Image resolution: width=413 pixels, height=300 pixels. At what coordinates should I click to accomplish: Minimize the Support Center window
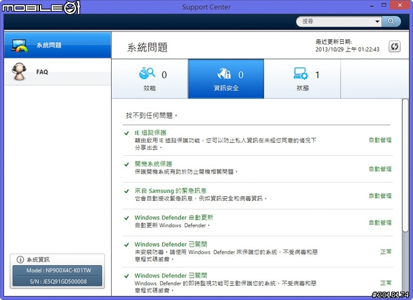[372, 6]
